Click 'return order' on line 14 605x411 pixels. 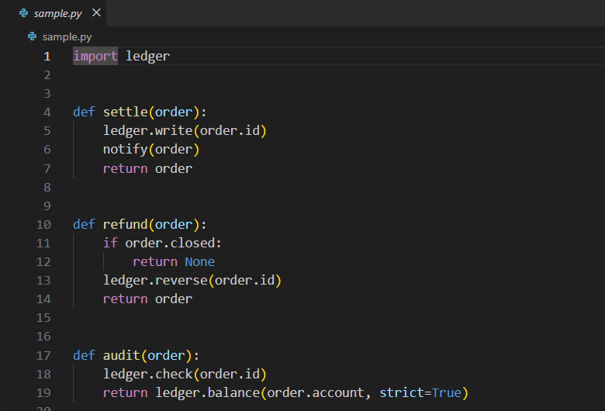pos(148,299)
